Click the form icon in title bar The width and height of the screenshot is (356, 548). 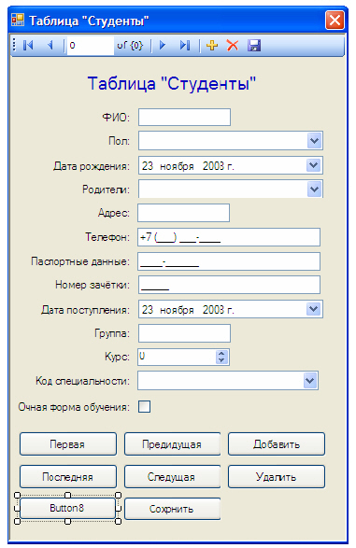pyautogui.click(x=18, y=21)
